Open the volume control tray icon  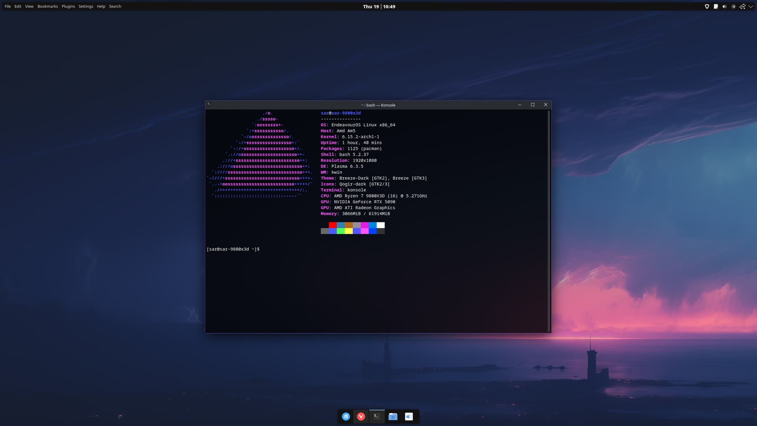(724, 6)
